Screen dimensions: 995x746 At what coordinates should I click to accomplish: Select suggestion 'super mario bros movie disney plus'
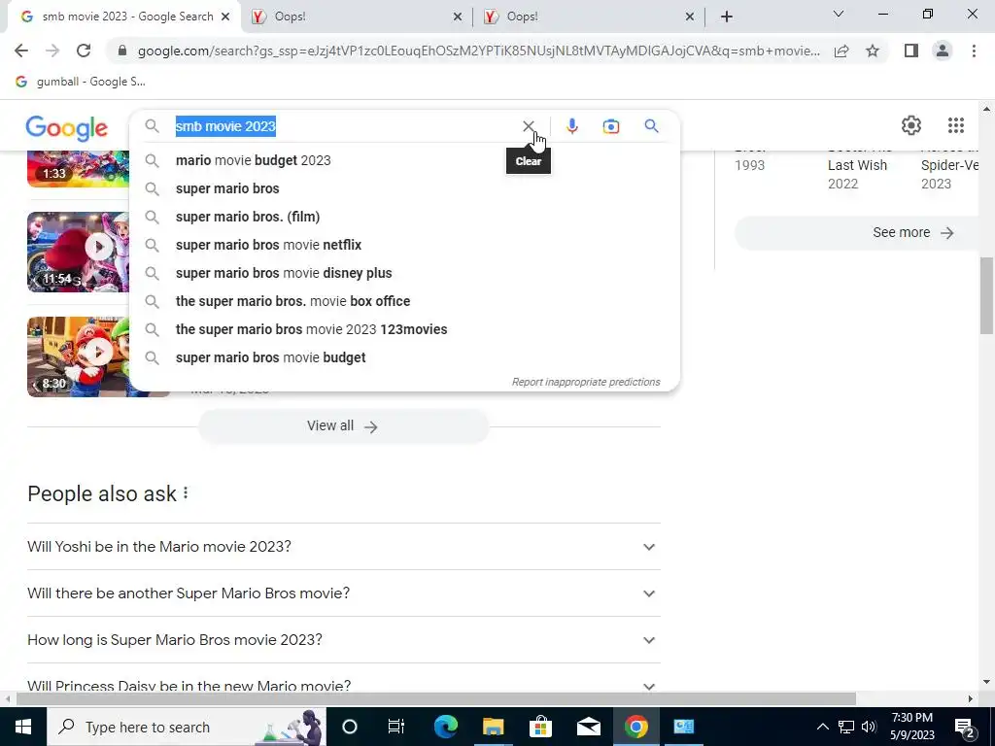pyautogui.click(x=404, y=273)
